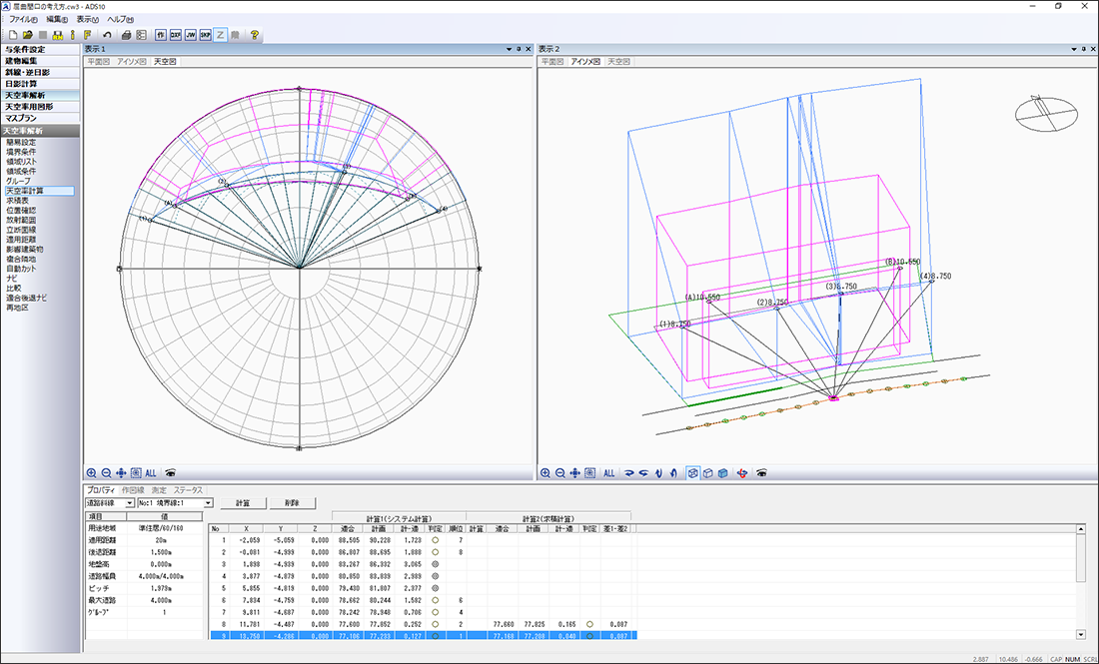Click the SKP export toolbar icon
The height and width of the screenshot is (664, 1099).
coord(206,34)
